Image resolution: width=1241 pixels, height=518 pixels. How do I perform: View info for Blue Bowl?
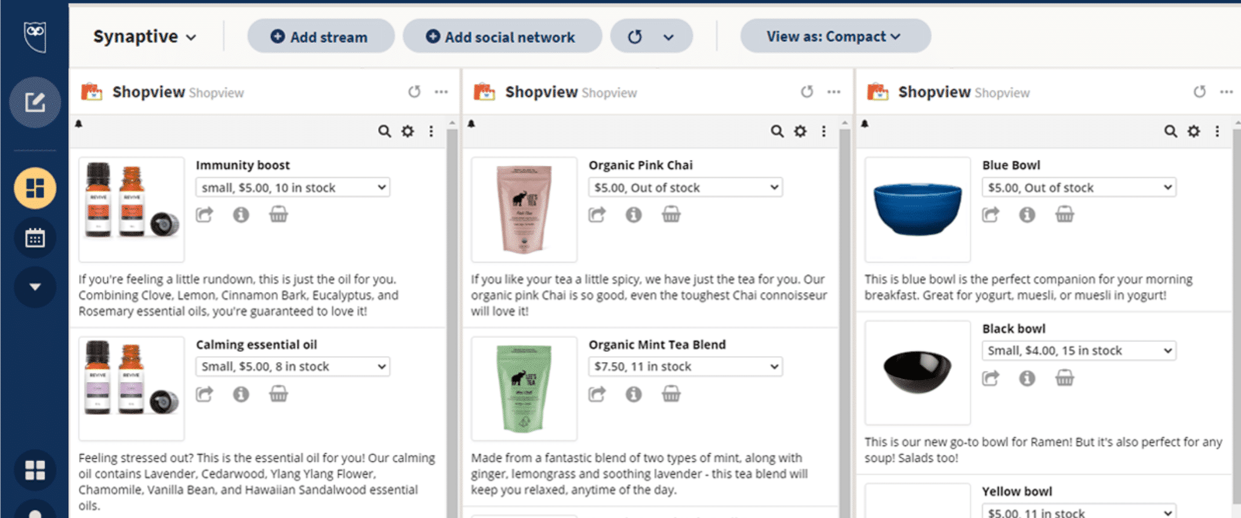coord(1028,214)
